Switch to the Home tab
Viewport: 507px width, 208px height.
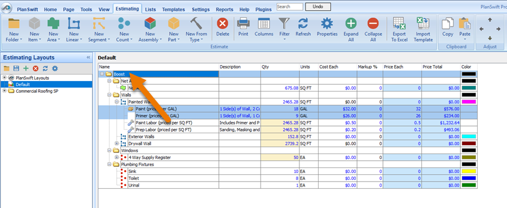[50, 10]
